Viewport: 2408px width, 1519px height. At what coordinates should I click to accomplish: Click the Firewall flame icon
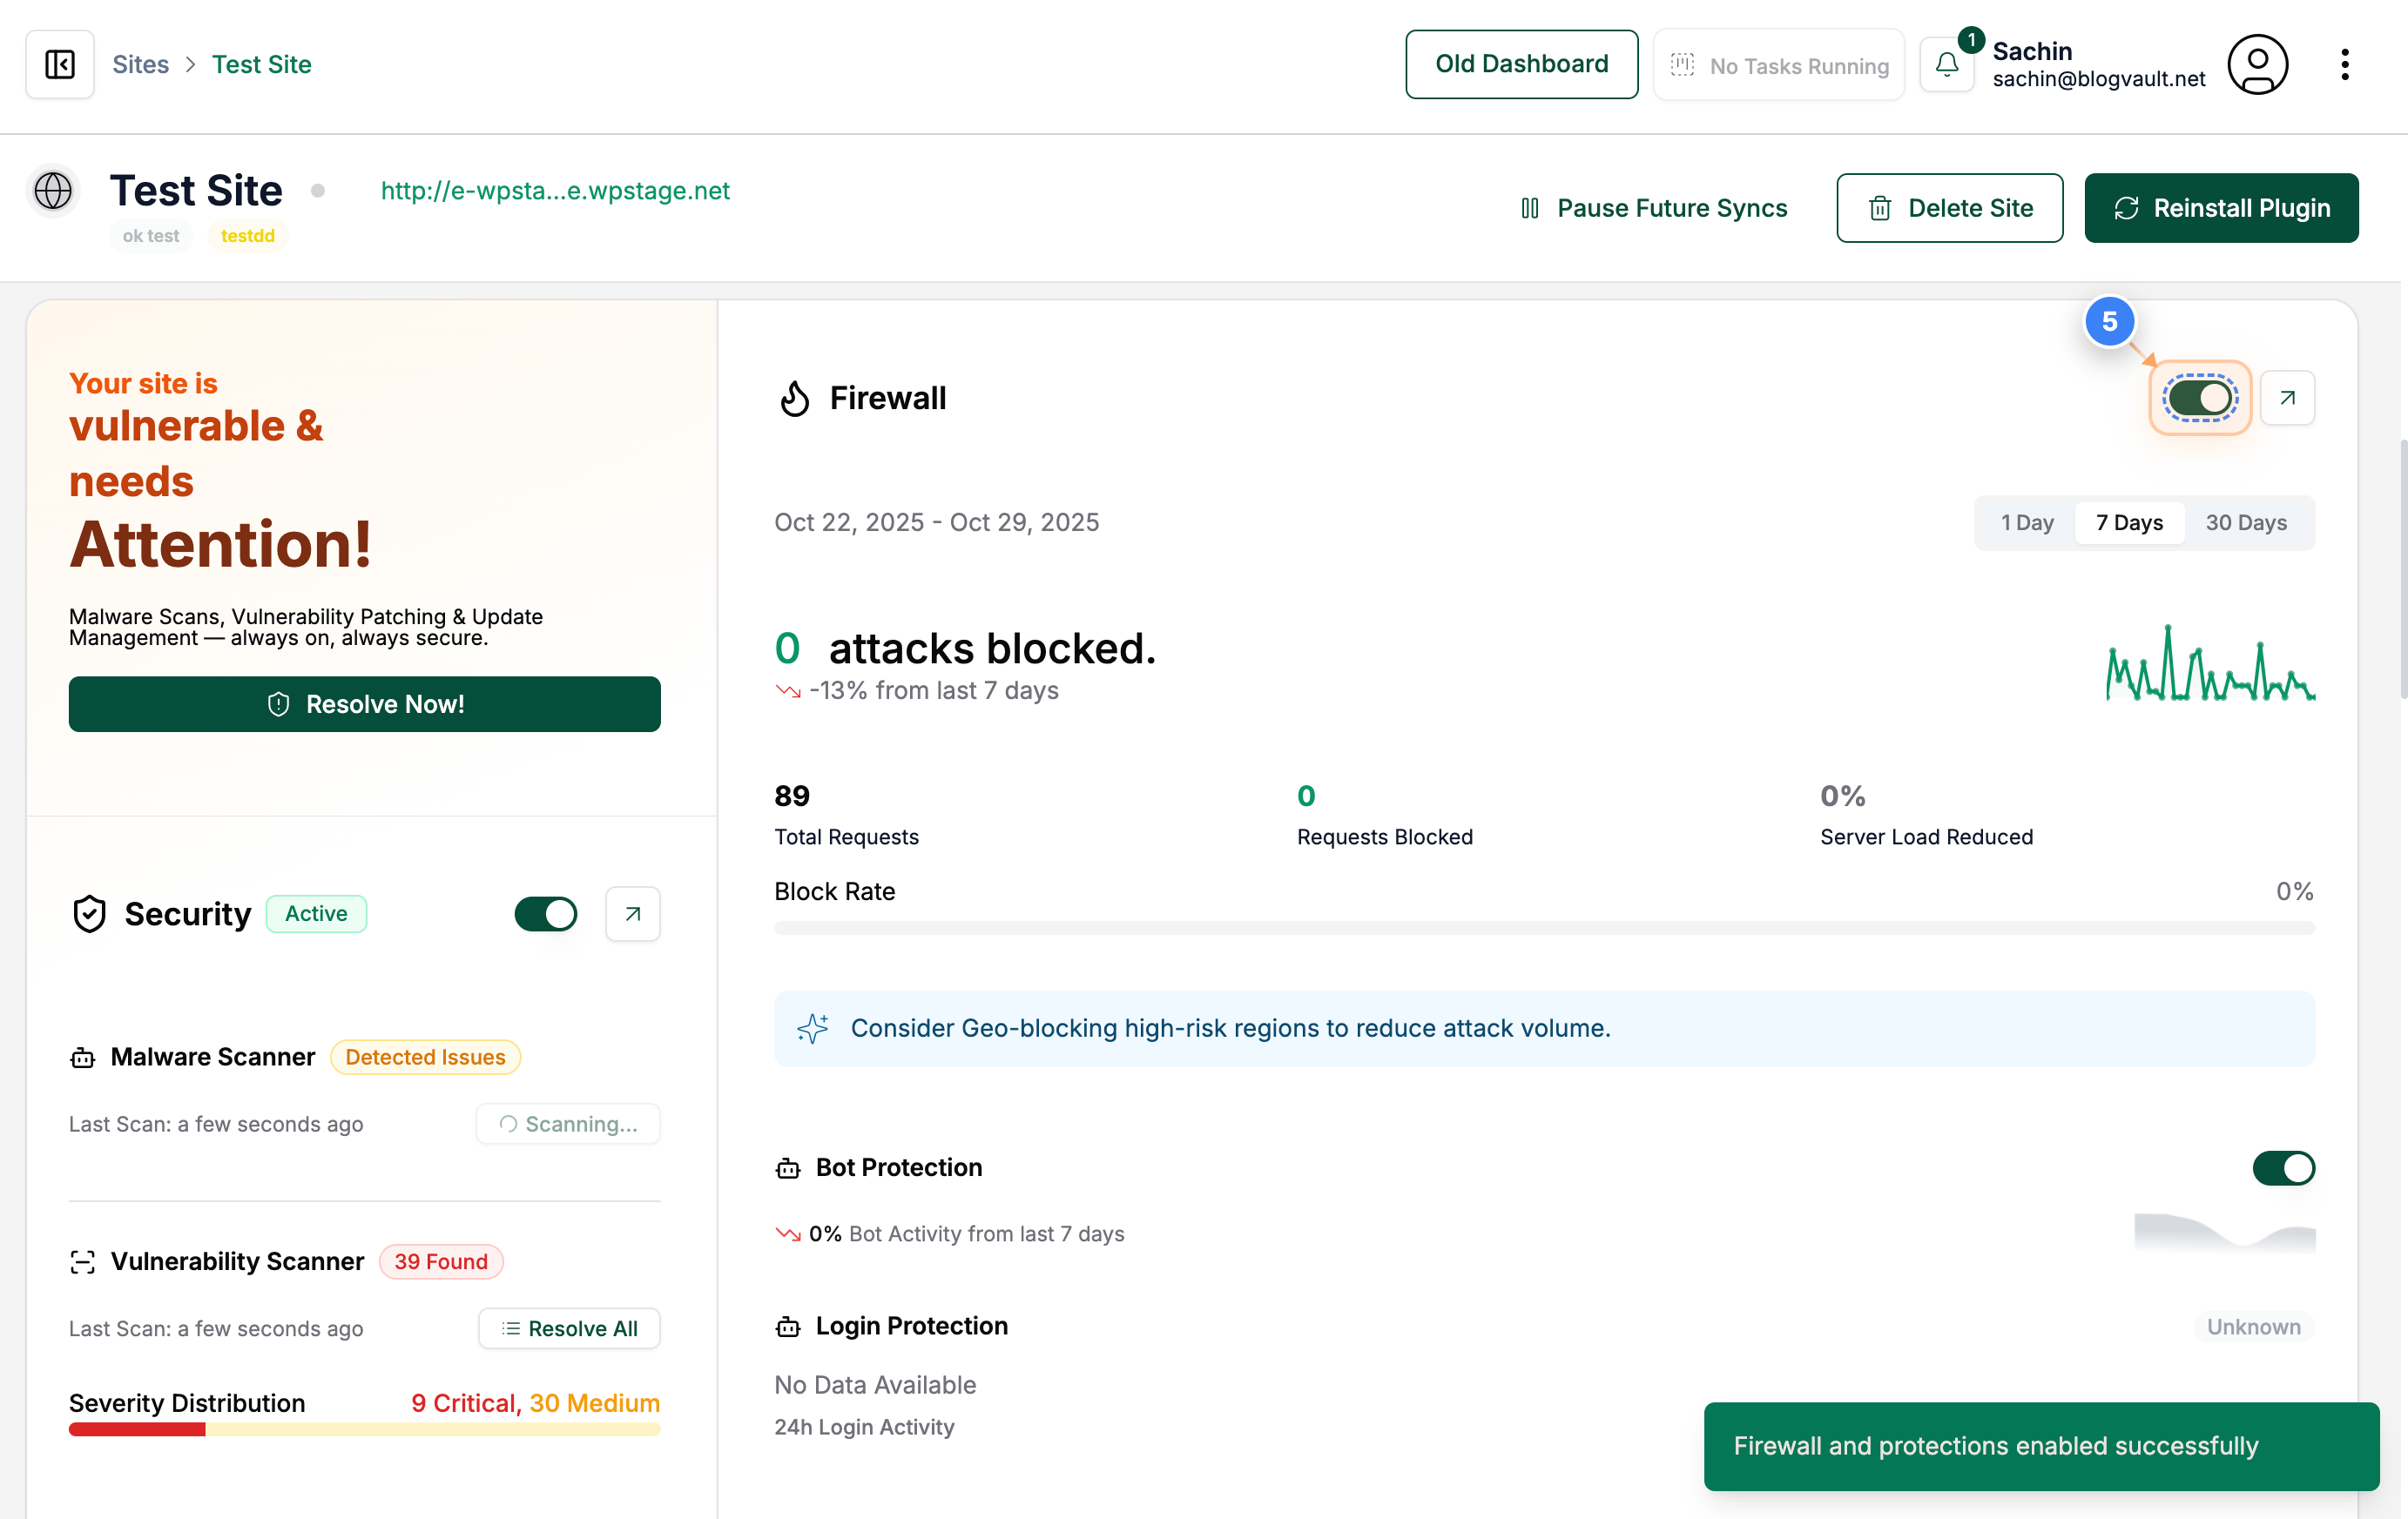coord(795,397)
